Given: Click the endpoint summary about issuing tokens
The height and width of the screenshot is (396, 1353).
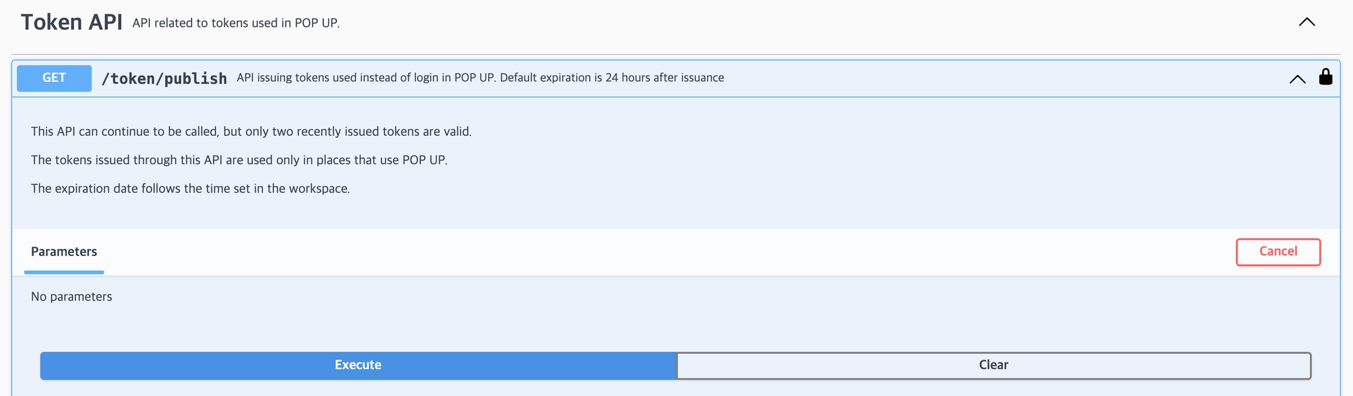Looking at the screenshot, I should tap(480, 78).
